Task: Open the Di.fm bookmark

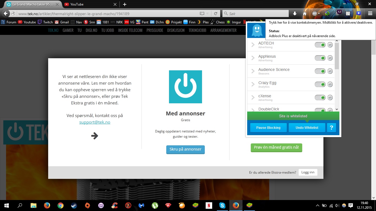Action: coord(157,22)
